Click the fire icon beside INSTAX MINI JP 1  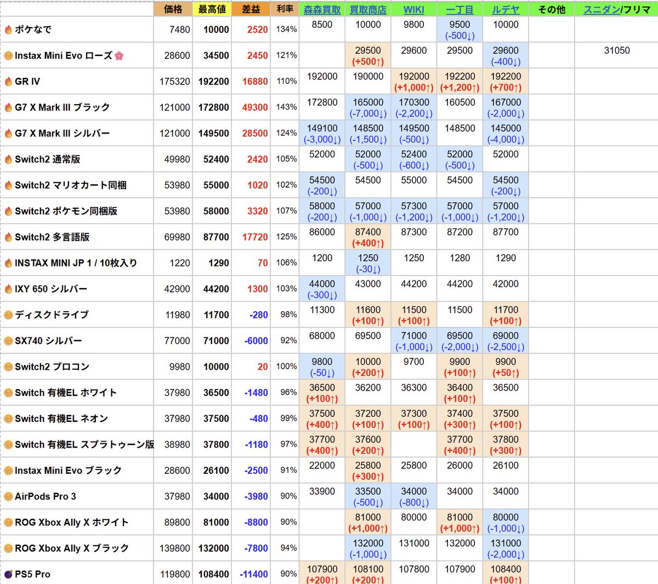coord(8,263)
